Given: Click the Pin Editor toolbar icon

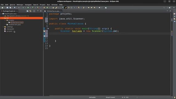Looking at the screenshot, I should [106, 8].
